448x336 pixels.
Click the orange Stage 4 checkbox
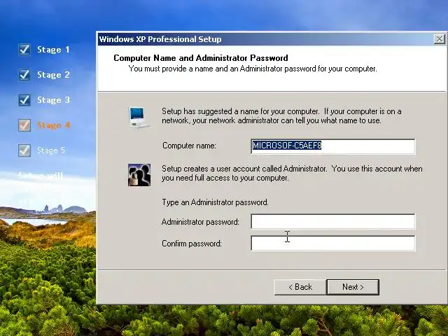[24, 125]
